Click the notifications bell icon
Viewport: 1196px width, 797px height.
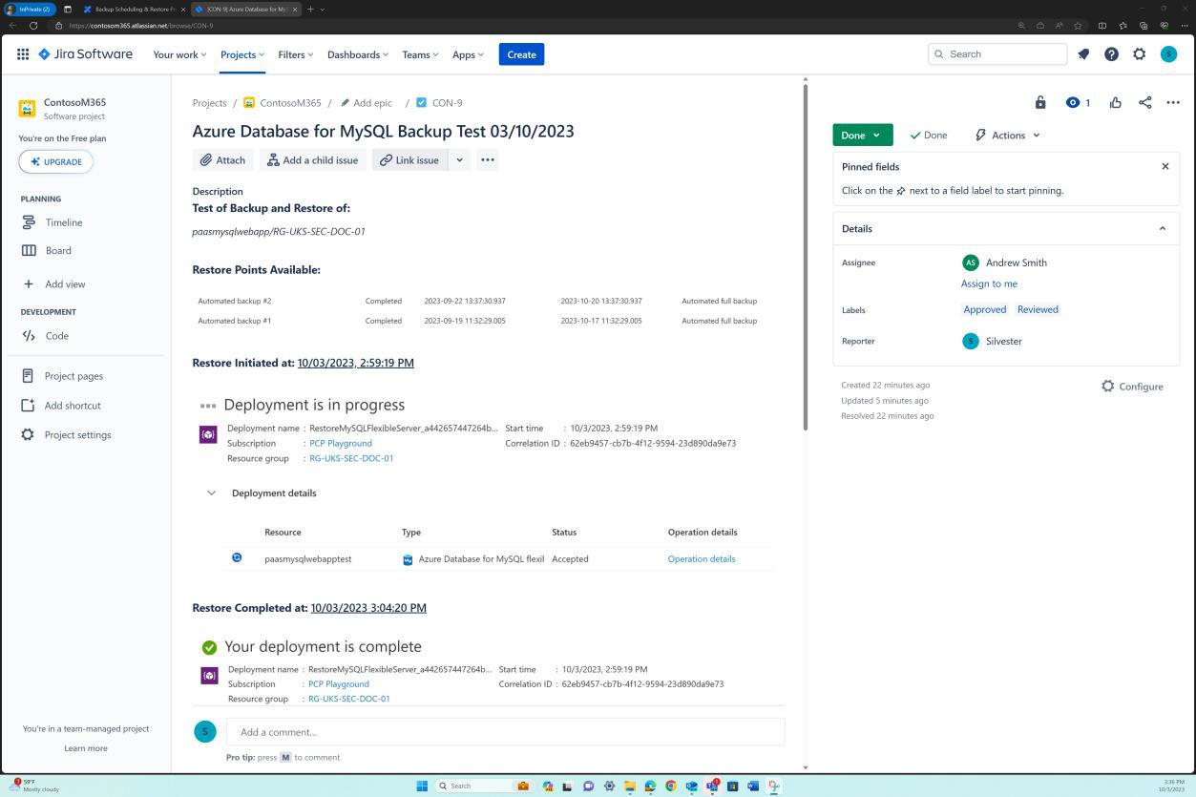point(1083,54)
